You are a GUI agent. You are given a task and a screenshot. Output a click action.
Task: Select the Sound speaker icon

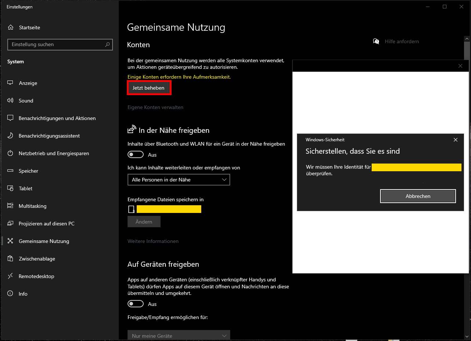10,101
